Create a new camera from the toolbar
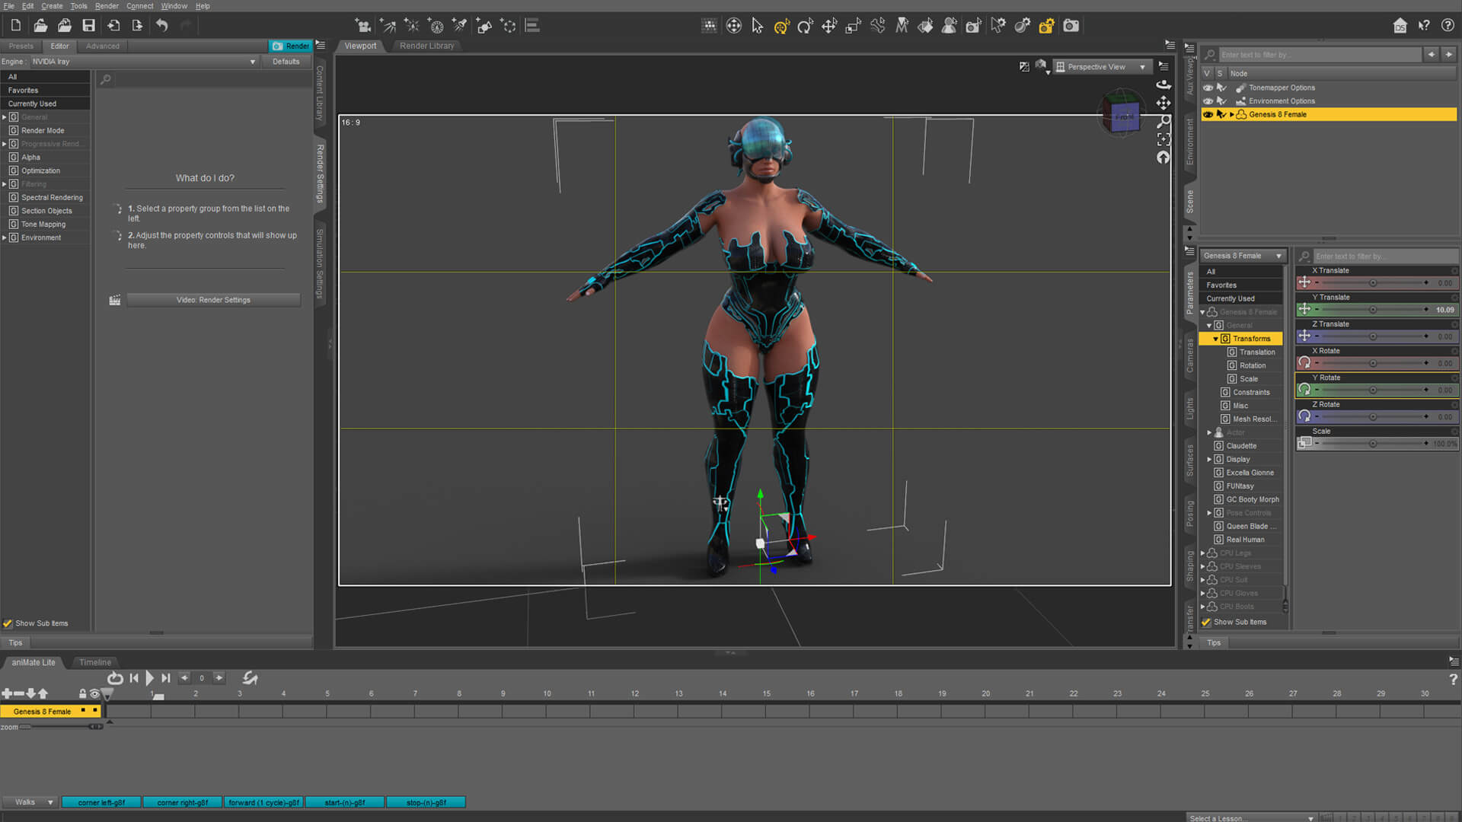 coord(363,26)
